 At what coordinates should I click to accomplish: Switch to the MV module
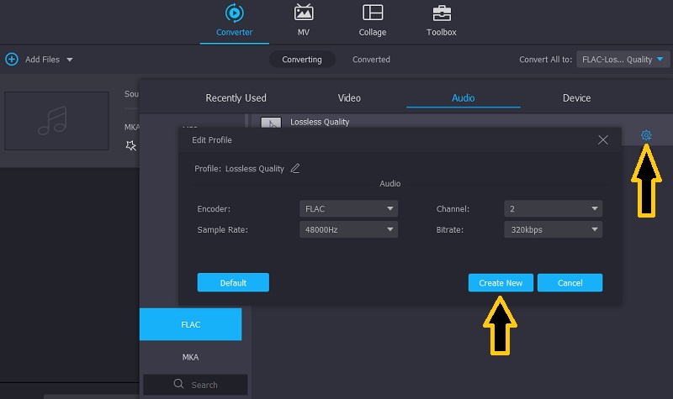tap(303, 14)
